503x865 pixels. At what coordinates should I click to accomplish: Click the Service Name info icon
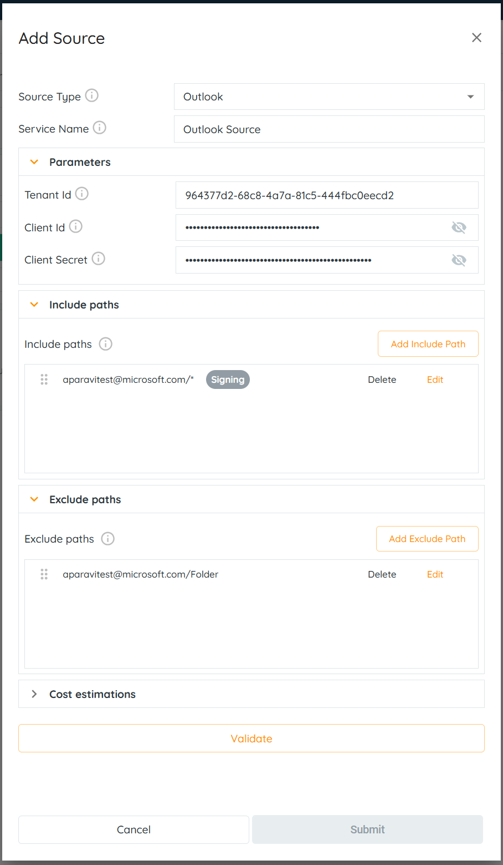click(x=100, y=128)
